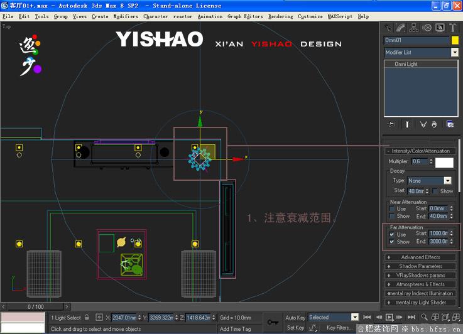Click Add Time Tag

(x=236, y=329)
